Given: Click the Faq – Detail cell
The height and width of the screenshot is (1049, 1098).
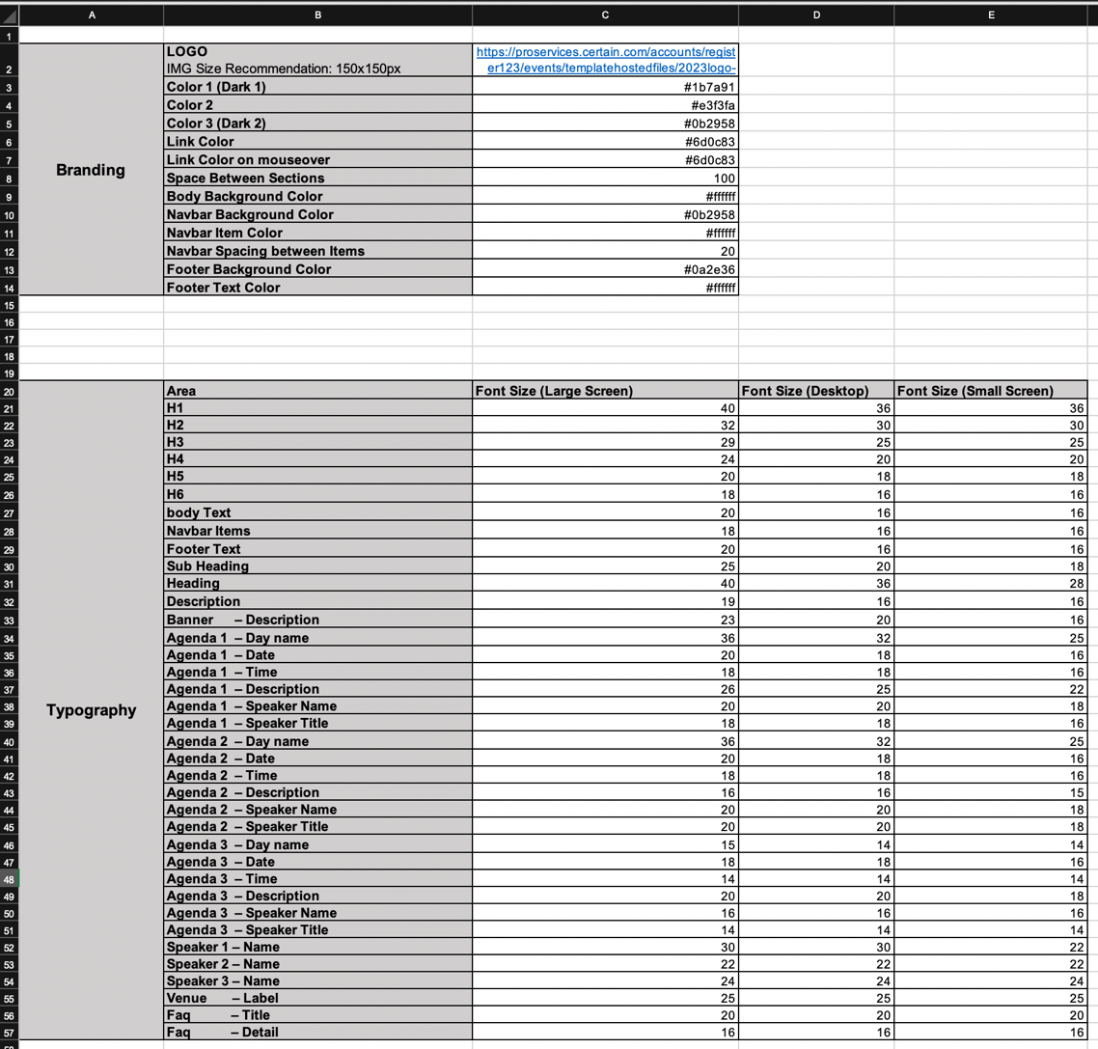Looking at the screenshot, I should 317,1033.
